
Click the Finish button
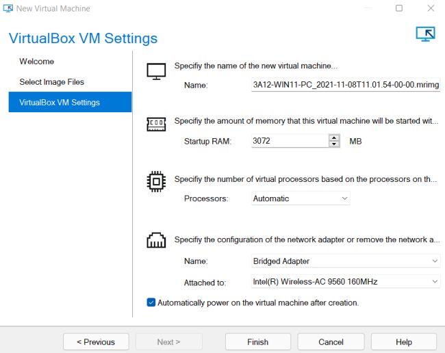point(257,342)
